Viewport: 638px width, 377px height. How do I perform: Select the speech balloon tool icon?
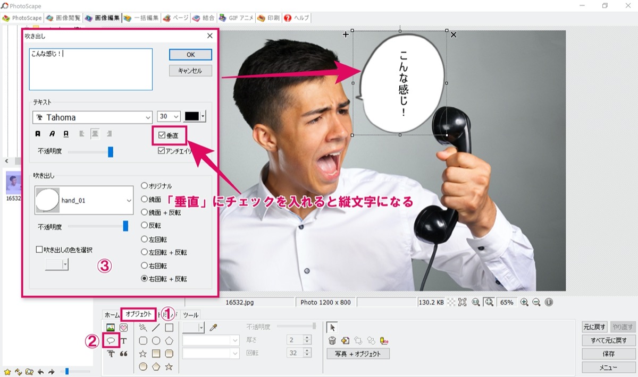click(x=111, y=340)
